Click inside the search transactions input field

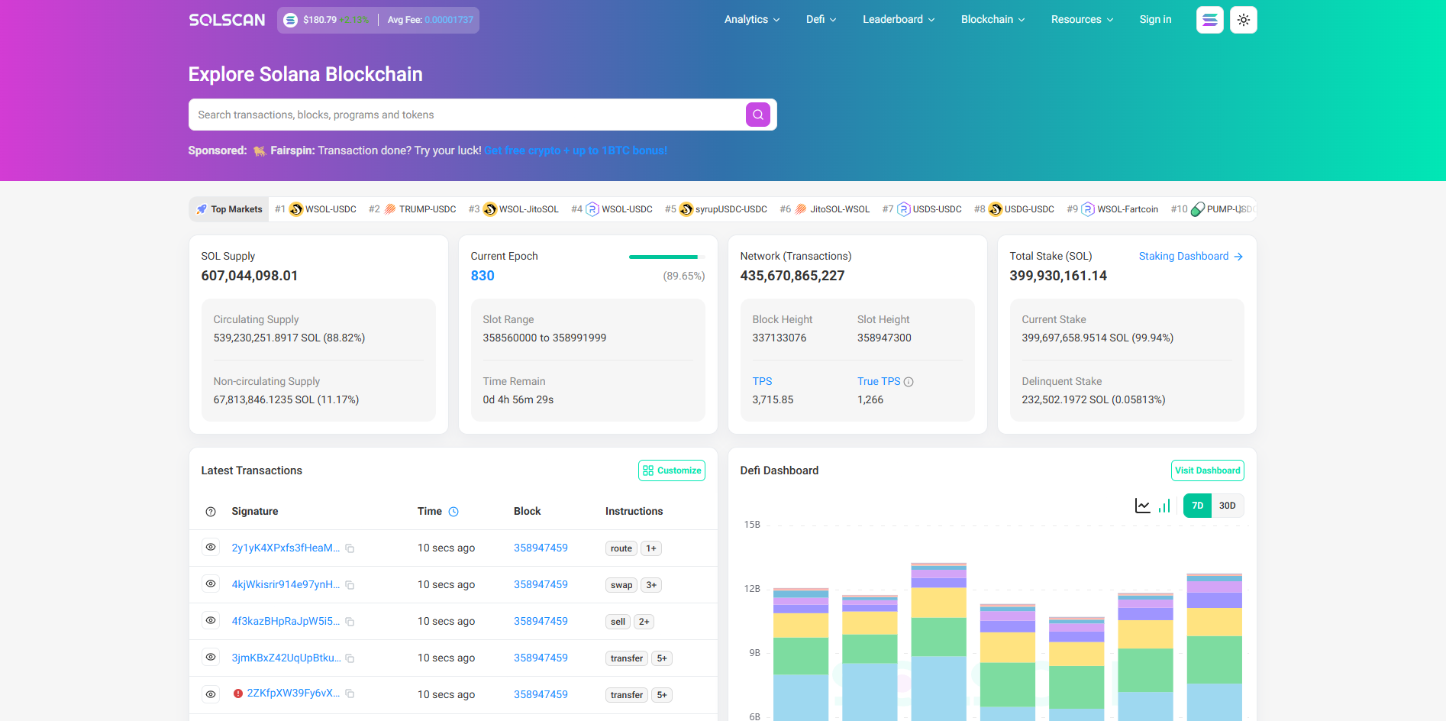[458, 114]
